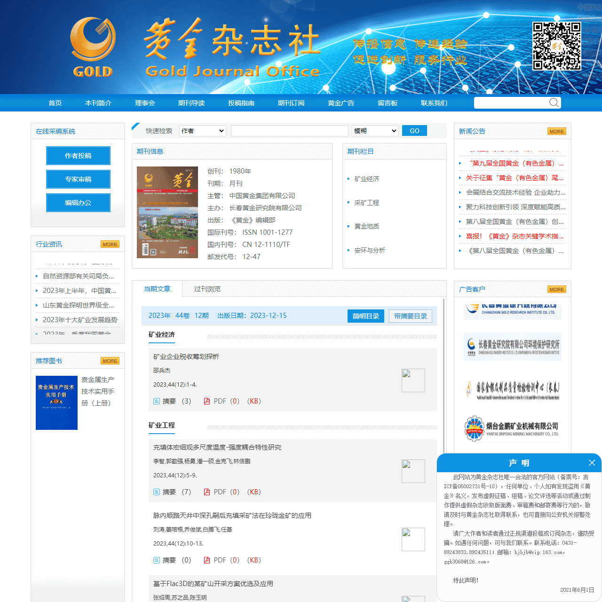This screenshot has height=602, width=602.
Task: Open industry news 山东黄金探明世界级金...
Action: [x=79, y=305]
